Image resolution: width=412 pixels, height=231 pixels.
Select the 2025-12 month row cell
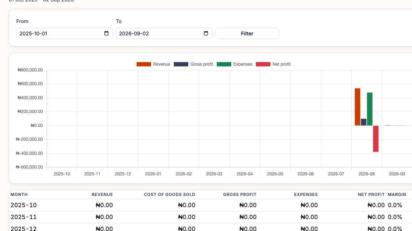click(23, 228)
